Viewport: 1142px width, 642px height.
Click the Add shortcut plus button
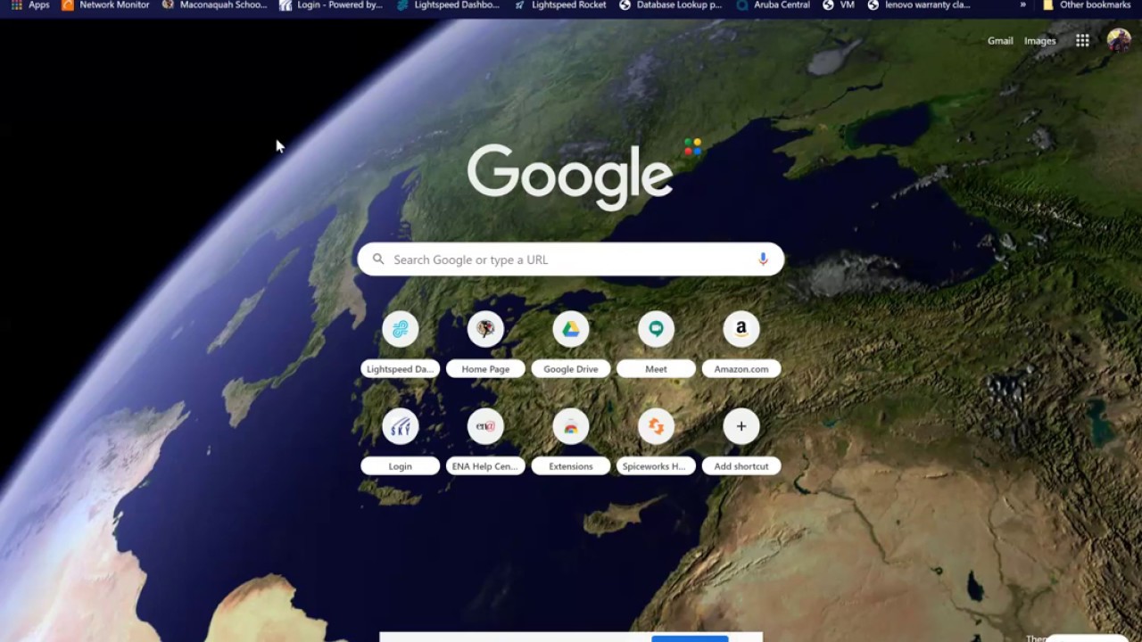coord(741,426)
